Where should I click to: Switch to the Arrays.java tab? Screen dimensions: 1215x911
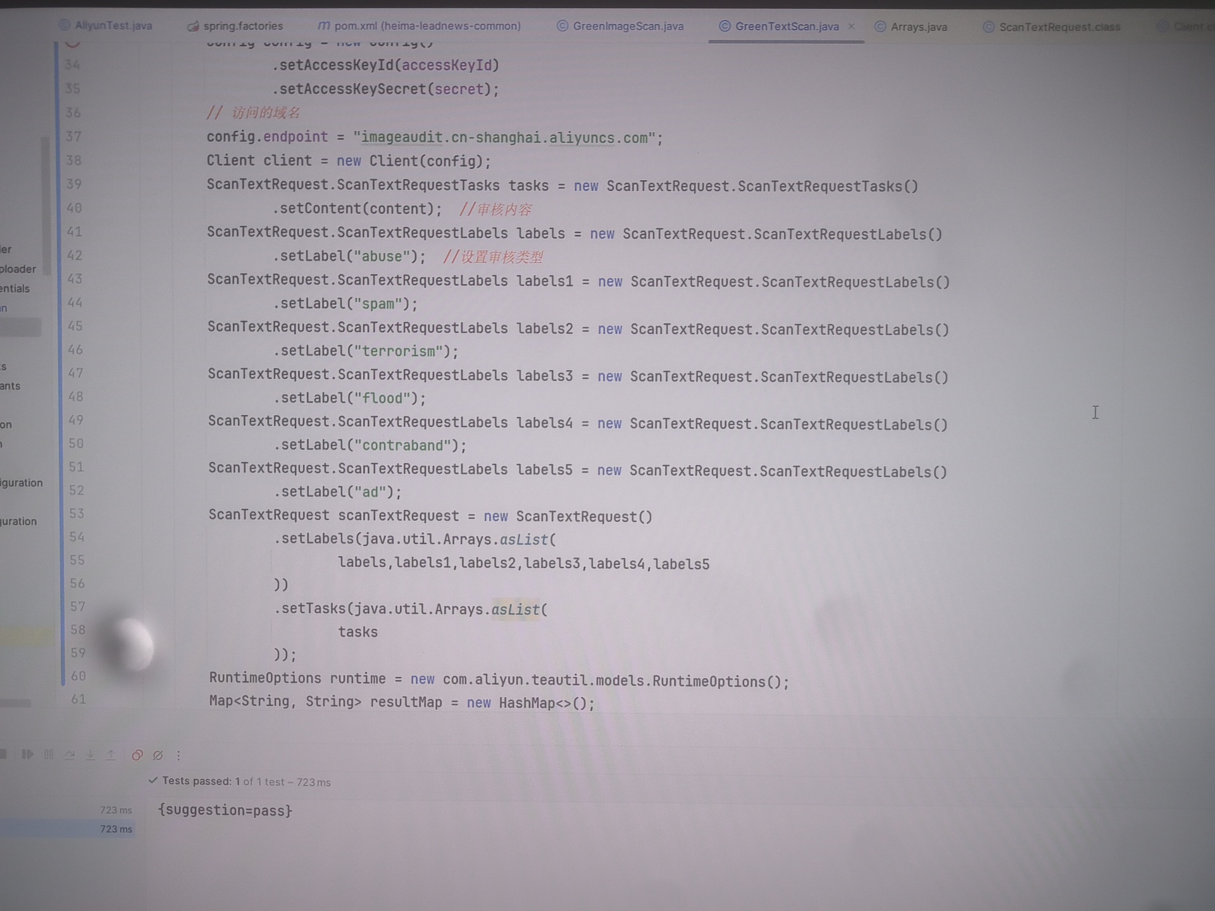coord(911,27)
